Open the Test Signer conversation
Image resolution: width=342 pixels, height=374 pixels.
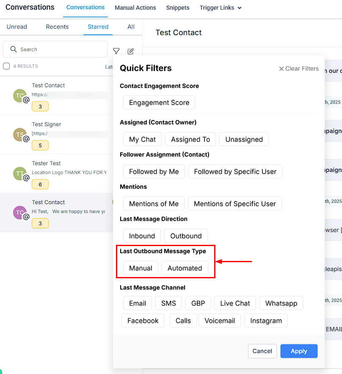[x=56, y=135]
